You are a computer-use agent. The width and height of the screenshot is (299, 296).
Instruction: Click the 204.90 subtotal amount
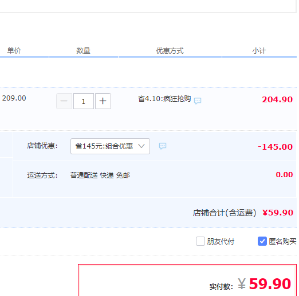[277, 99]
